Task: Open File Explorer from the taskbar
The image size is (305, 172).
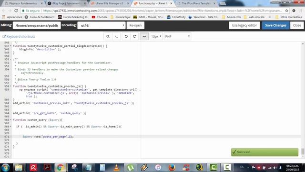Action: [19, 168]
